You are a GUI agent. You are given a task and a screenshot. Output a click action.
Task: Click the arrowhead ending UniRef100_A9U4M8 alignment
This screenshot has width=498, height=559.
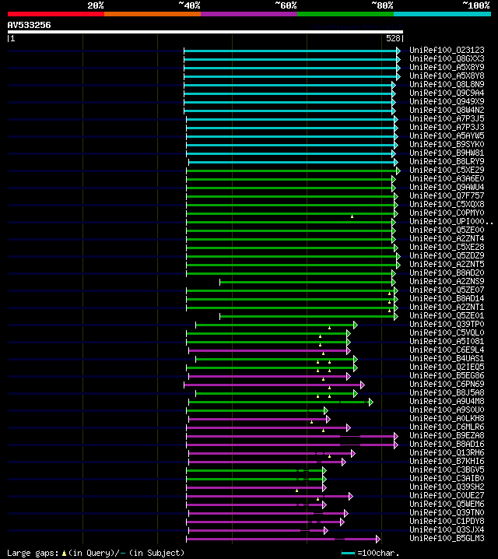click(371, 403)
